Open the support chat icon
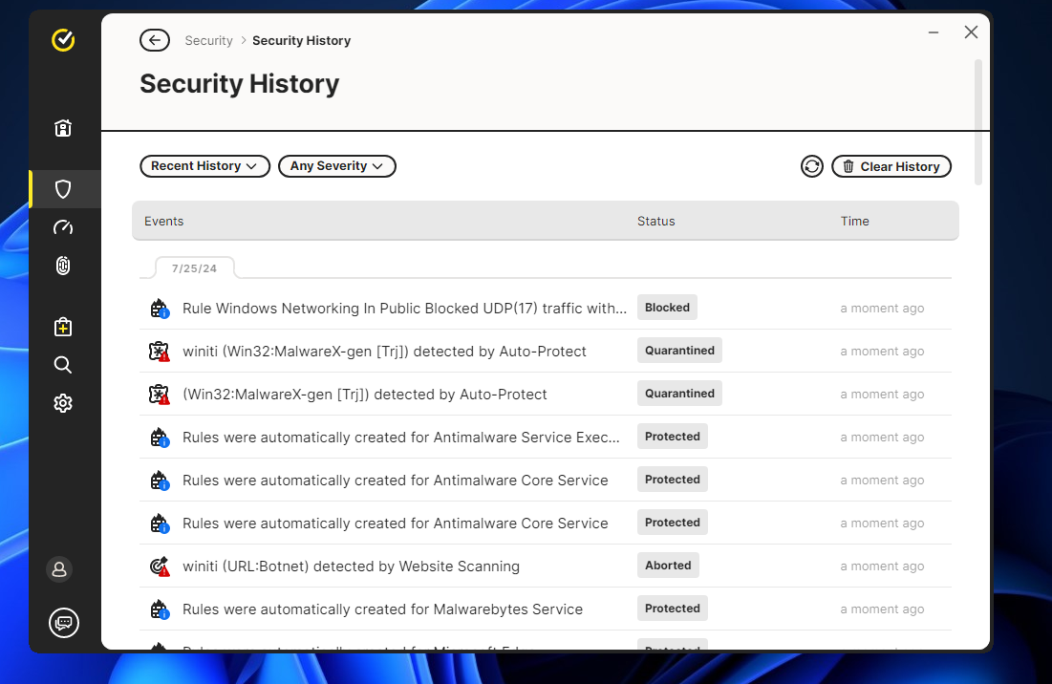Viewport: 1052px width, 684px height. click(x=63, y=623)
